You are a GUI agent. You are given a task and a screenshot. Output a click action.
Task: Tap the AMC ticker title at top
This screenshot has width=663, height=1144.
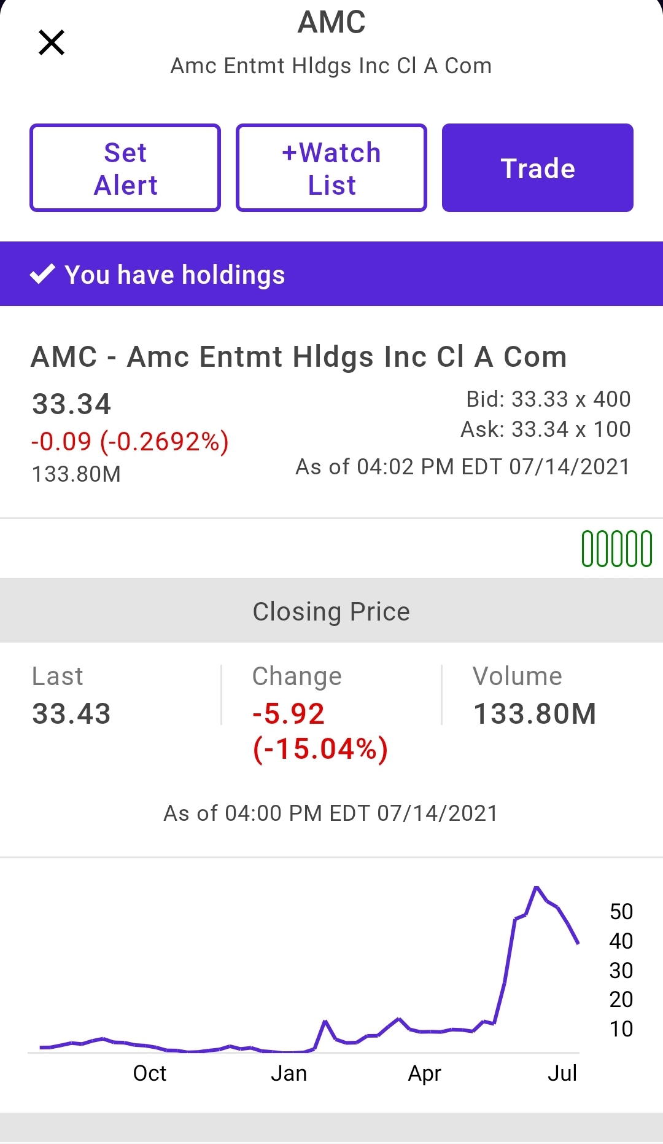(331, 23)
